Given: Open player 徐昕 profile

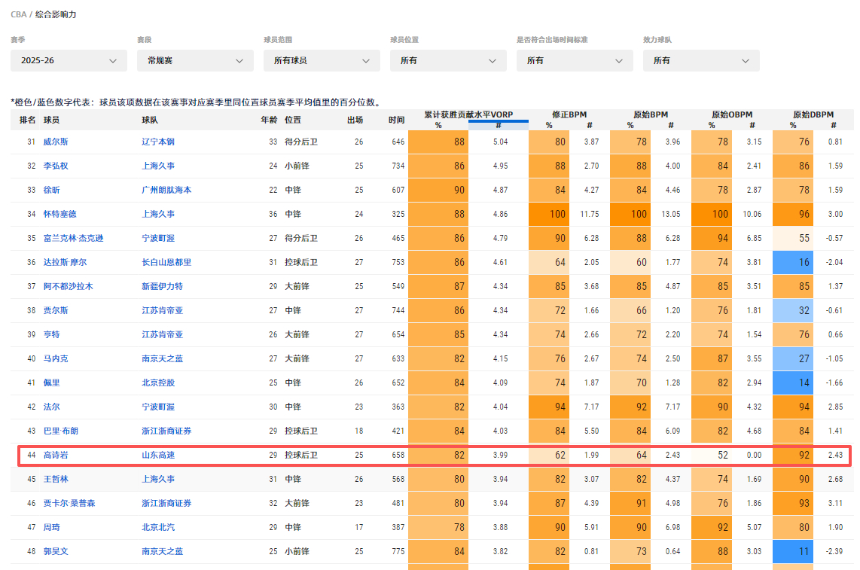Looking at the screenshot, I should 51,190.
